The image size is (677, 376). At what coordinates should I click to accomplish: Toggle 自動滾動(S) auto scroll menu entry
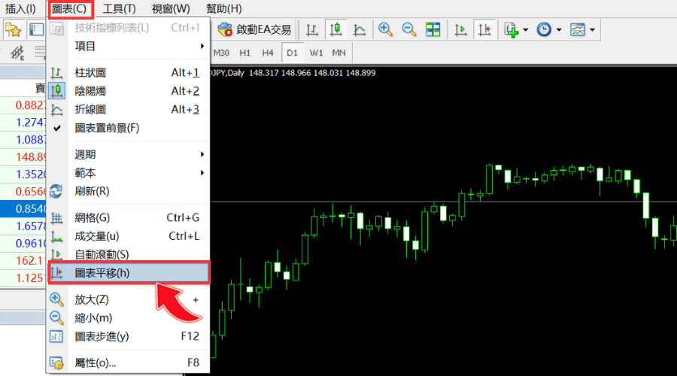click(x=102, y=255)
